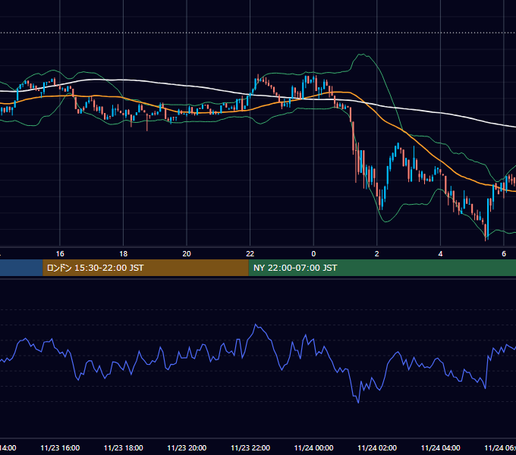Click the 11/24 00:00 time label
The image size is (516, 455).
tap(313, 447)
